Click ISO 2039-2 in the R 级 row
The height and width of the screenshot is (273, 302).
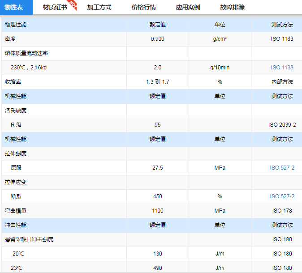(x=282, y=125)
